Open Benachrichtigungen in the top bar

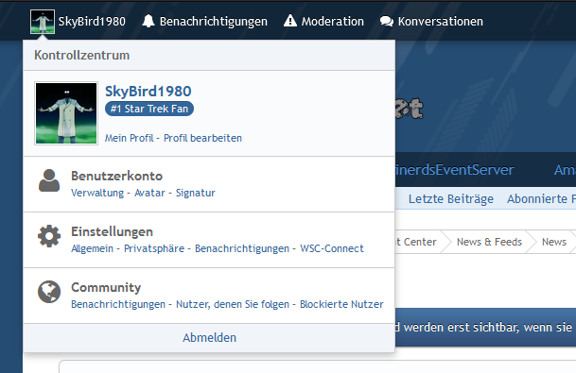[204, 22]
